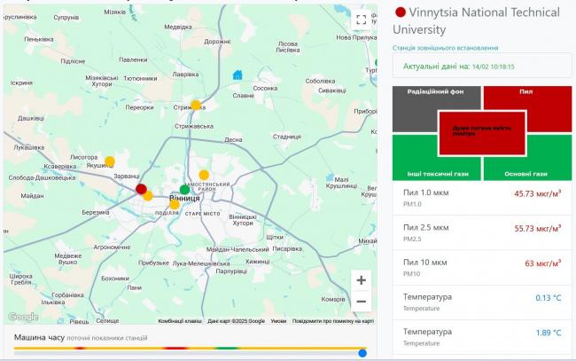Screen dimensions: 576x361
Task: Click the blue time machine slider handle
Action: [362, 353]
